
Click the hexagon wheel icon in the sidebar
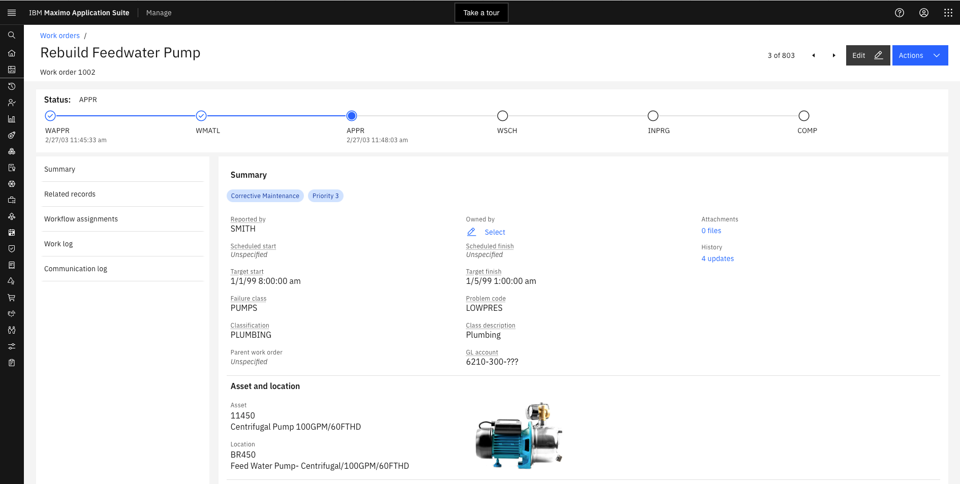pyautogui.click(x=12, y=184)
